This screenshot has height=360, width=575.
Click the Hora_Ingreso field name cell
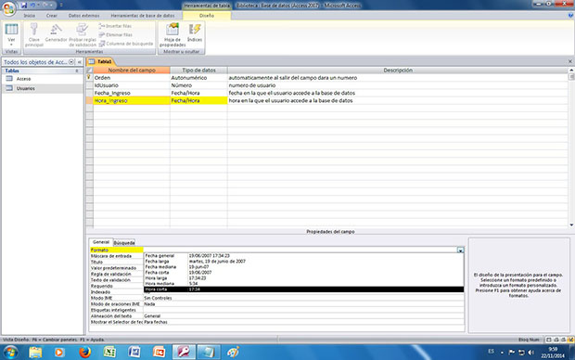pyautogui.click(x=132, y=100)
